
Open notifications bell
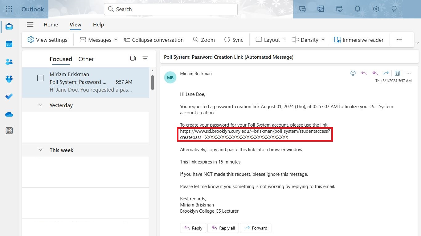click(x=358, y=9)
